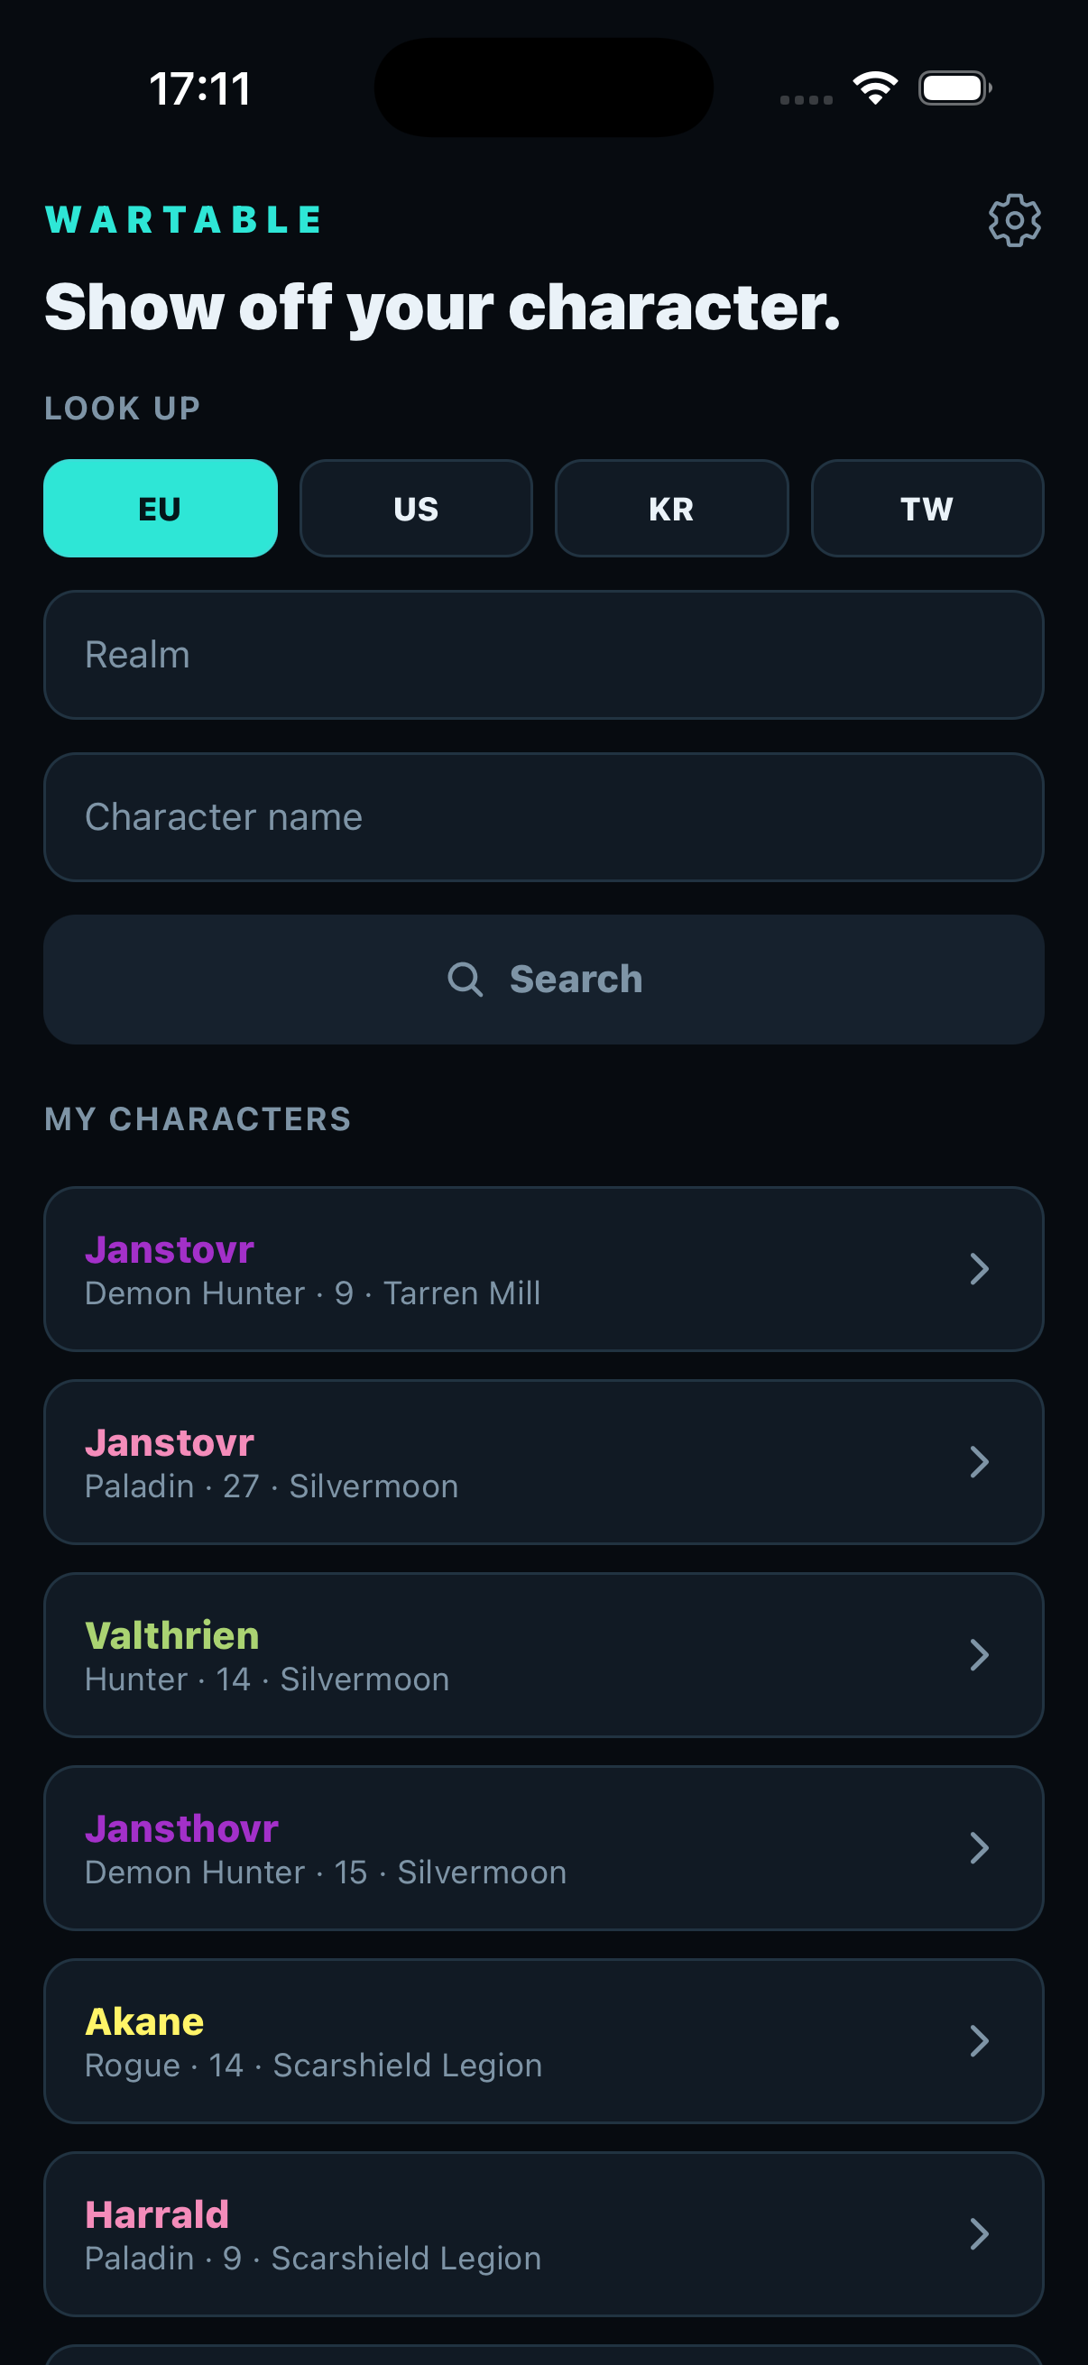1088x2365 pixels.
Task: Open the Akane character name link
Action: coord(144,2020)
